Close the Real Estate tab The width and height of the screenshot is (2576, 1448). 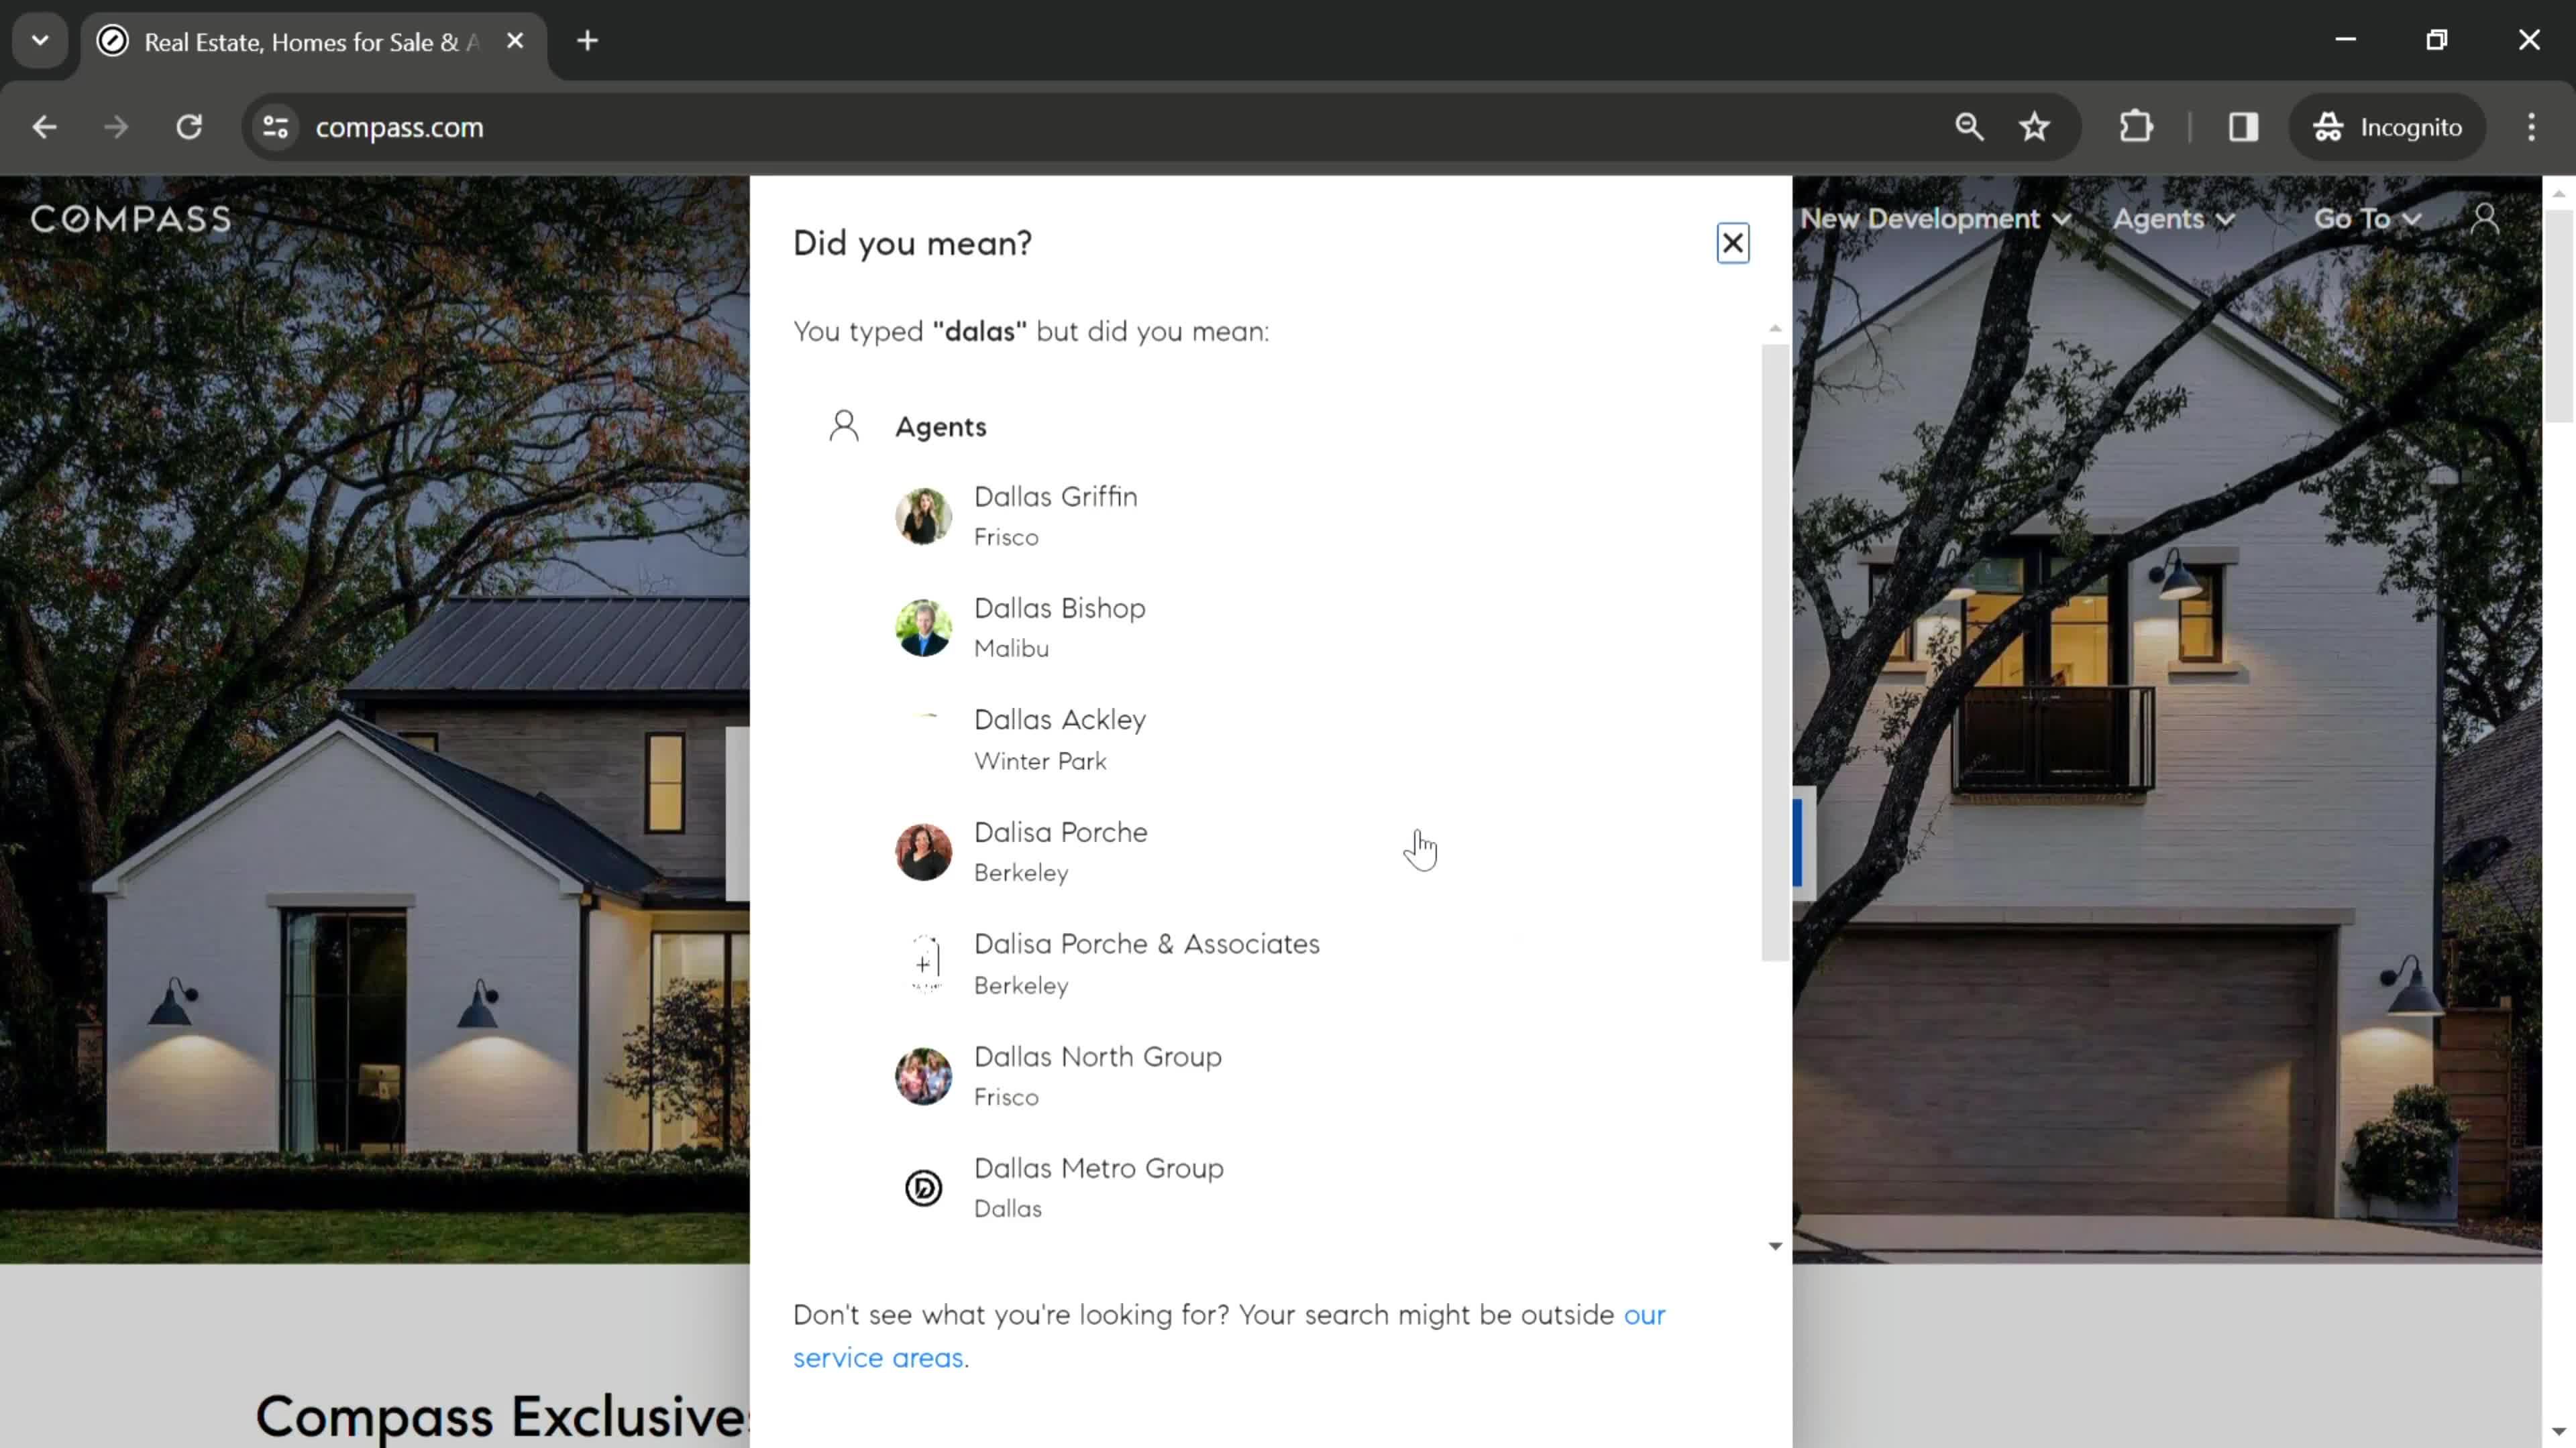click(515, 41)
